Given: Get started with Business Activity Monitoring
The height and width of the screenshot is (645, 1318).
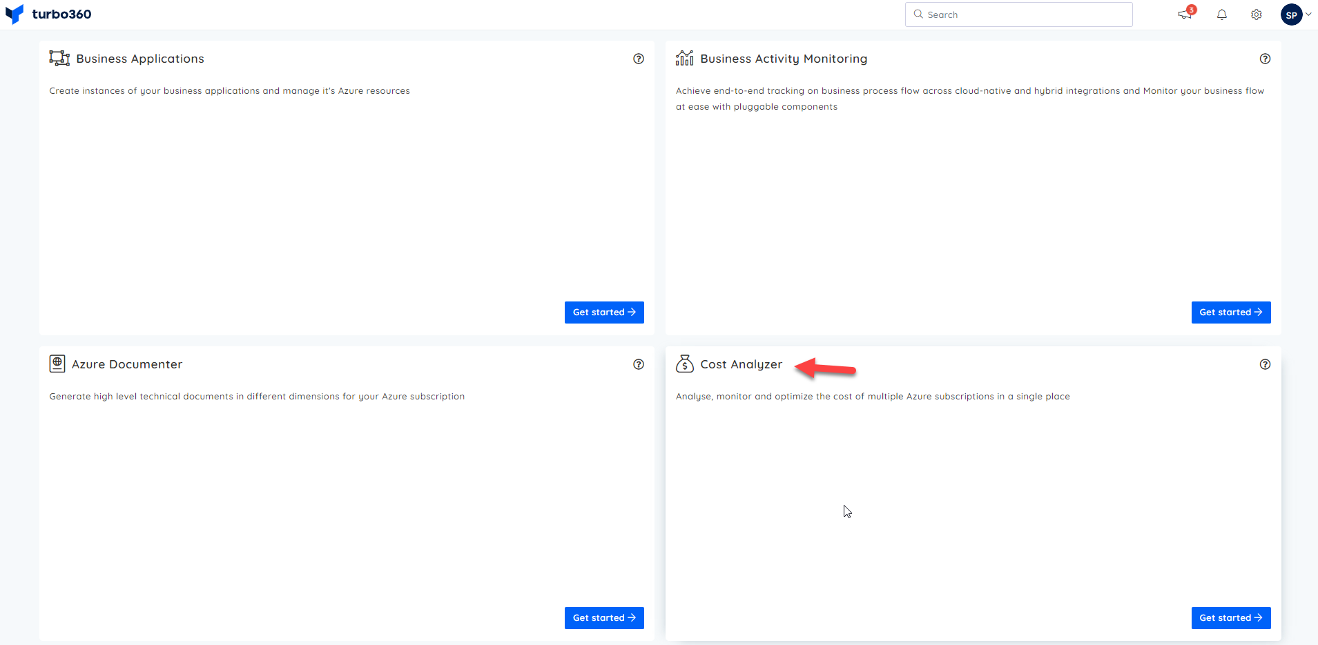Looking at the screenshot, I should 1230,312.
